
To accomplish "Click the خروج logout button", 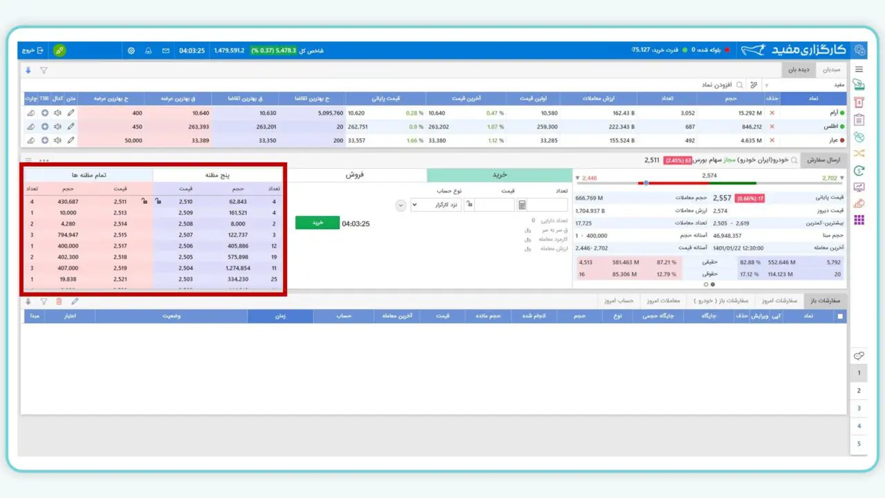I will (32, 50).
